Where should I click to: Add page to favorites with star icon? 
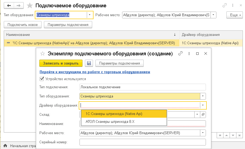(x=30, y=5)
